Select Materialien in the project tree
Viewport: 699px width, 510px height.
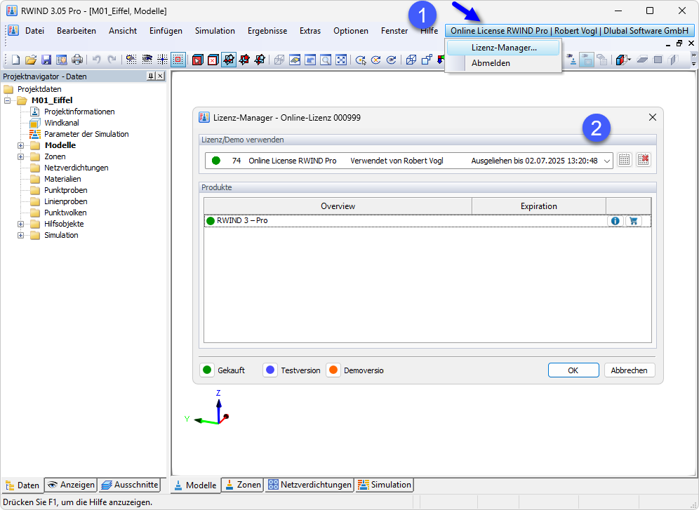coord(62,179)
